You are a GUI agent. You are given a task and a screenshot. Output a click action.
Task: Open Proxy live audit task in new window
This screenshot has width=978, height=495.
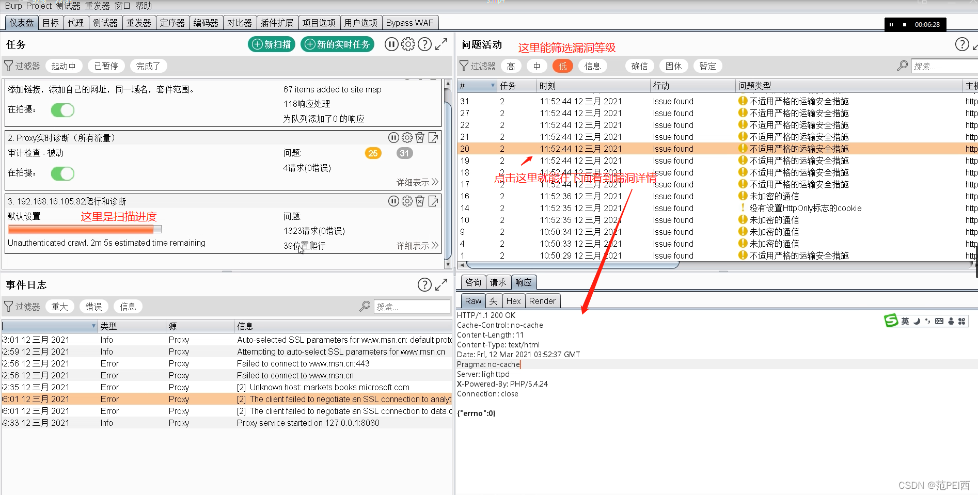(x=433, y=138)
